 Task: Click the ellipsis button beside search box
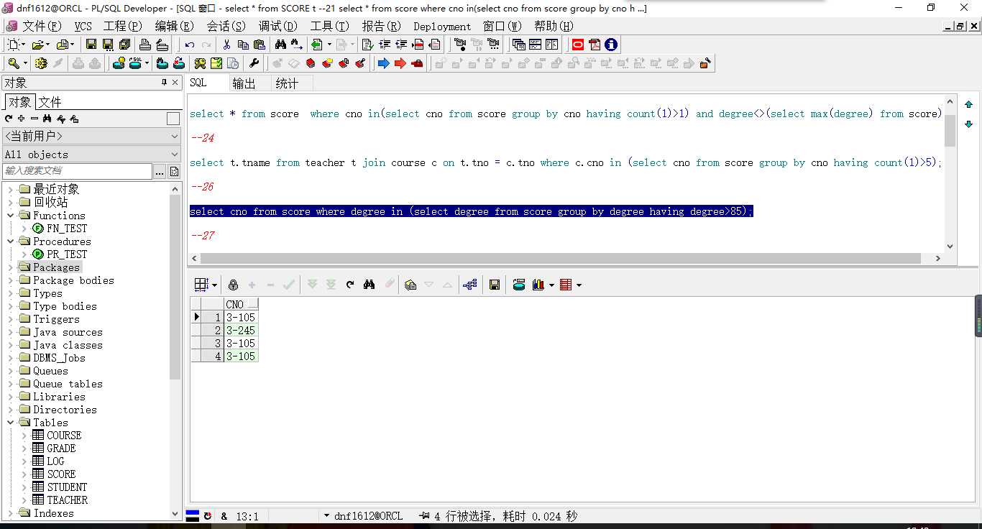coord(160,171)
